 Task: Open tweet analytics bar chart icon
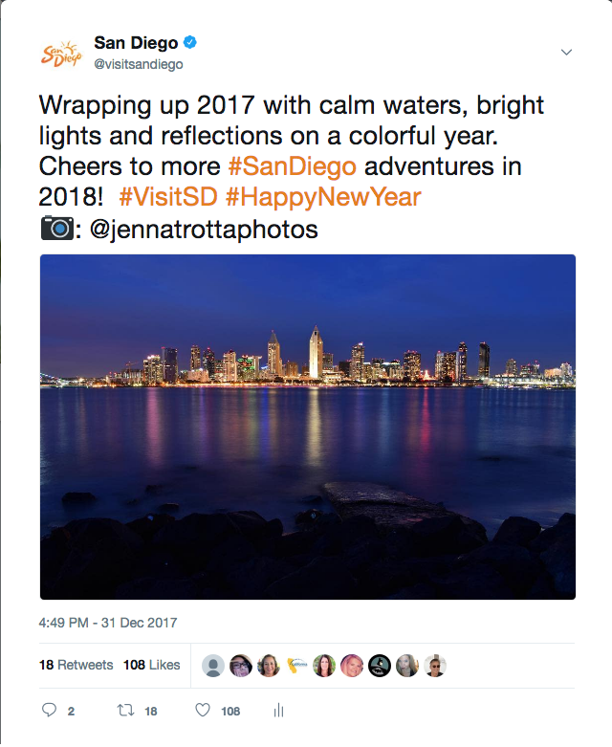point(278,711)
